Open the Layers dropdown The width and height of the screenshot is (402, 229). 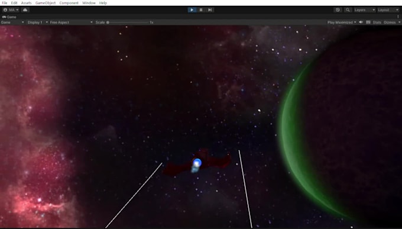pyautogui.click(x=365, y=9)
